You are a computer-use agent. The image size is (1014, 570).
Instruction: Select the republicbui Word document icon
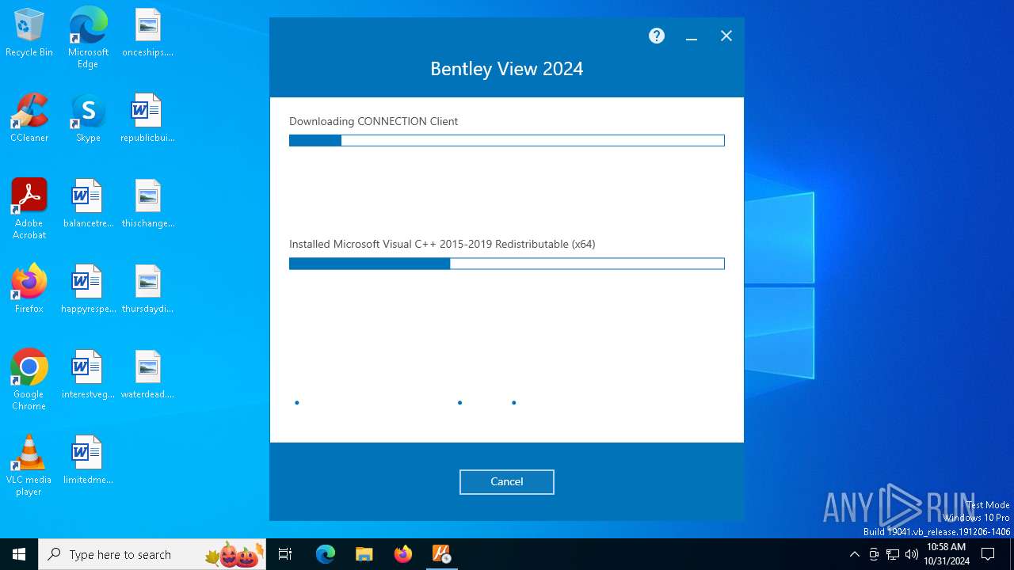coord(147,119)
